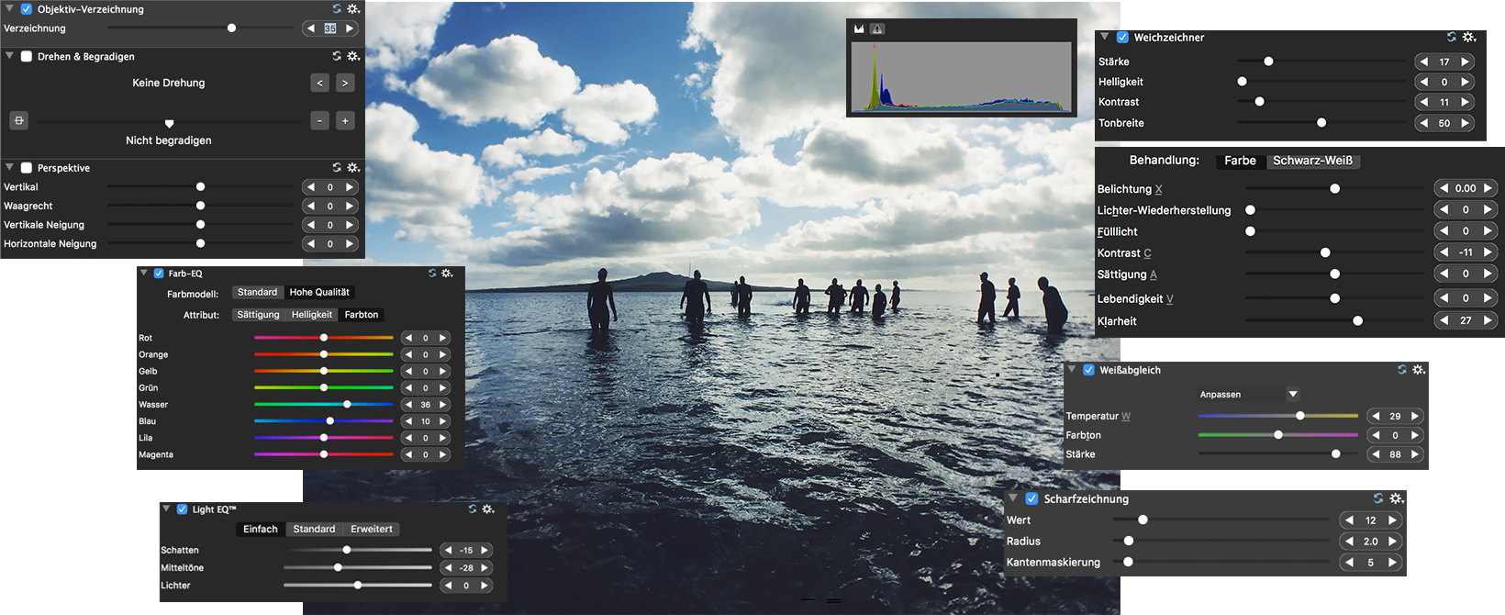The image size is (1505, 615).
Task: Click the Wasser hue slider handle
Action: point(347,405)
